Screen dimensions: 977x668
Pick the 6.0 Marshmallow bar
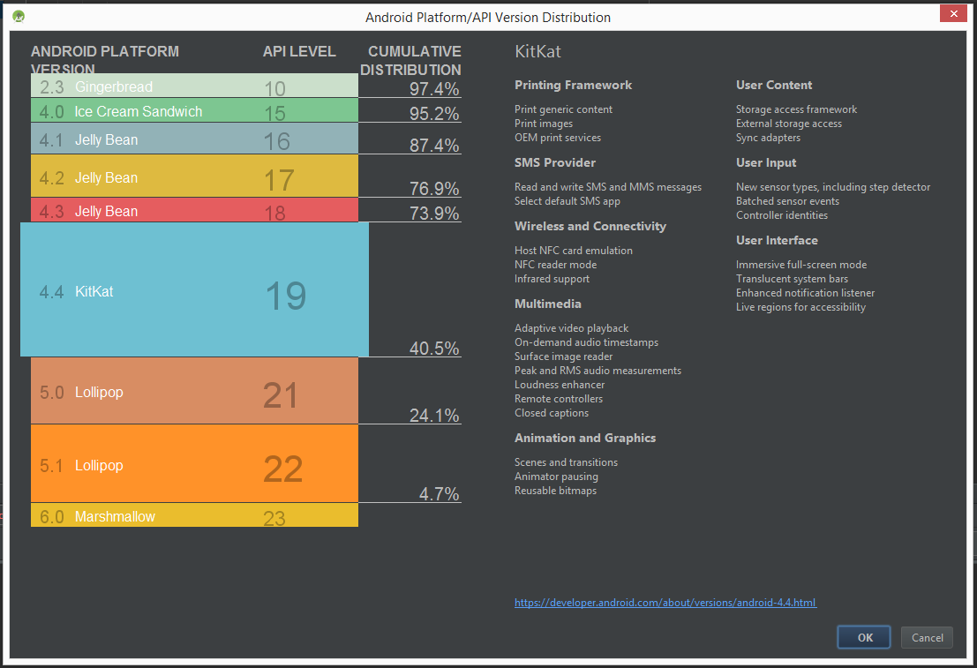194,515
